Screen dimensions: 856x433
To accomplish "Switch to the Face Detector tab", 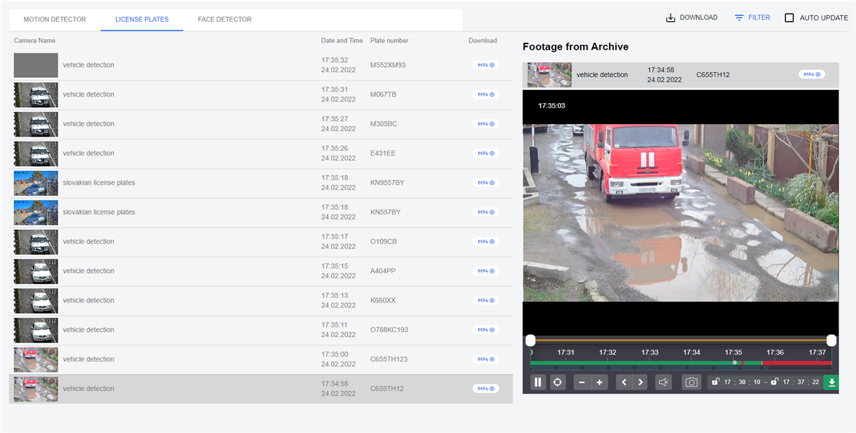I will [225, 20].
